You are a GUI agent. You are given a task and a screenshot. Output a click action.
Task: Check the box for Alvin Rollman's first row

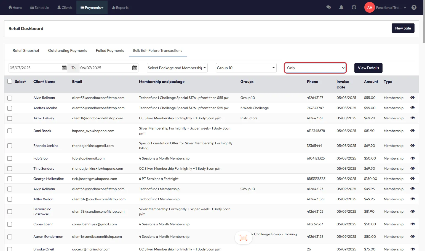(10, 98)
